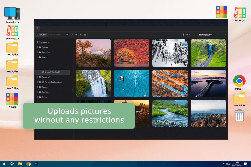The image size is (251, 167).
Task: Expand the Portraits folder chevron
Action: tap(38, 52)
